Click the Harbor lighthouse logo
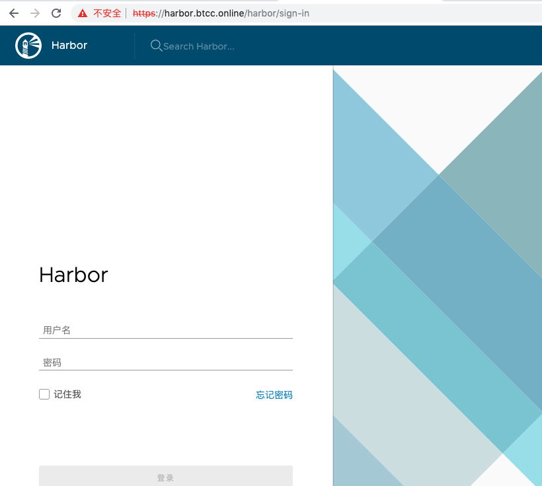 pyautogui.click(x=28, y=46)
